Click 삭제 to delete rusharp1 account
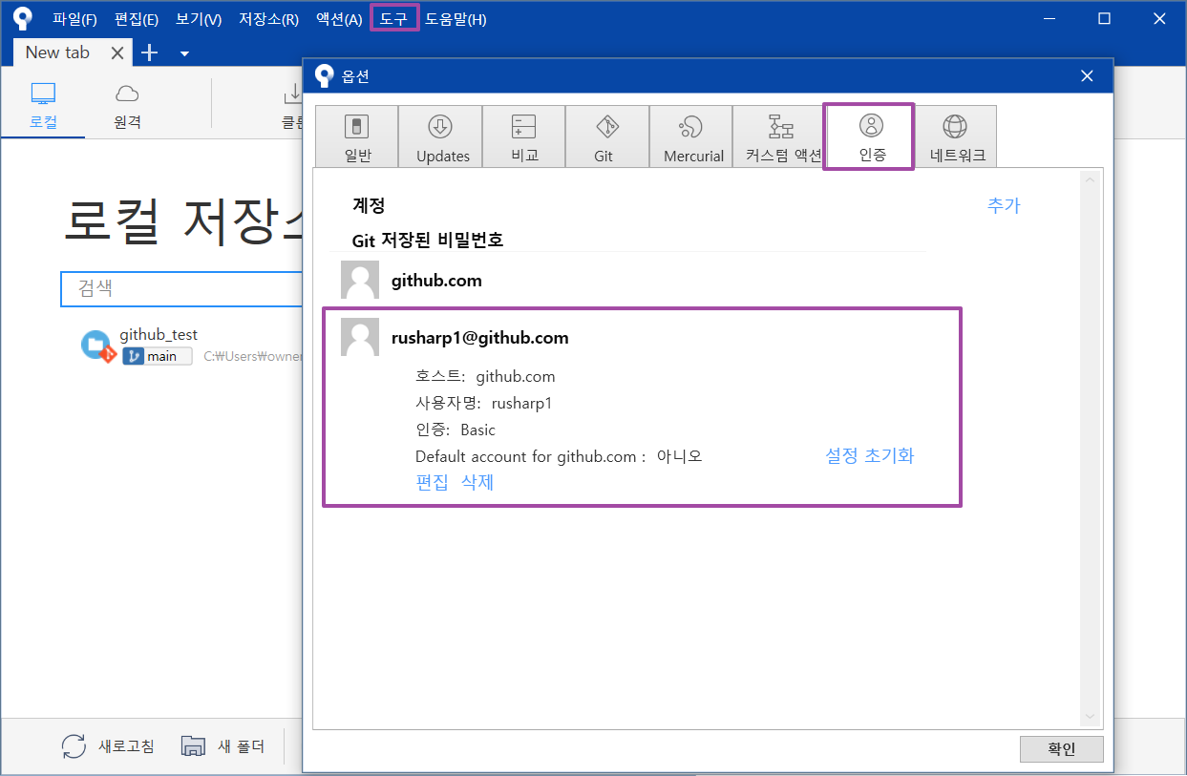 (x=477, y=482)
